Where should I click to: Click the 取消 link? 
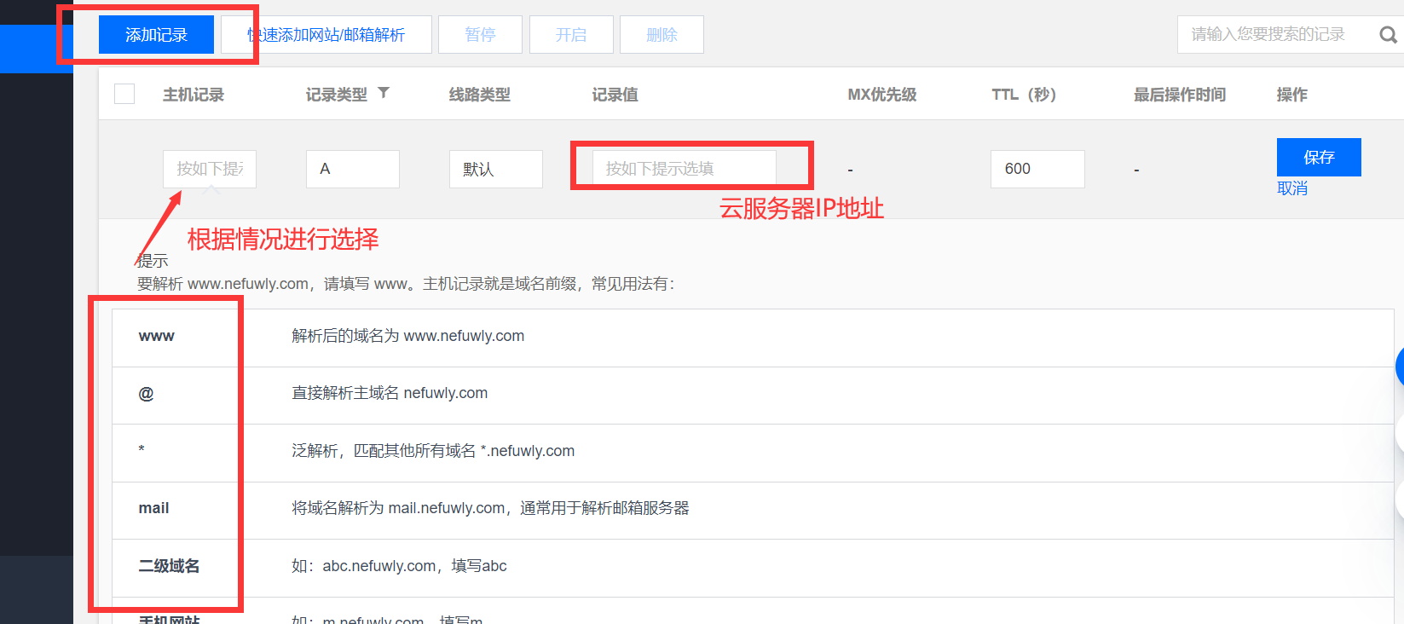(1292, 188)
